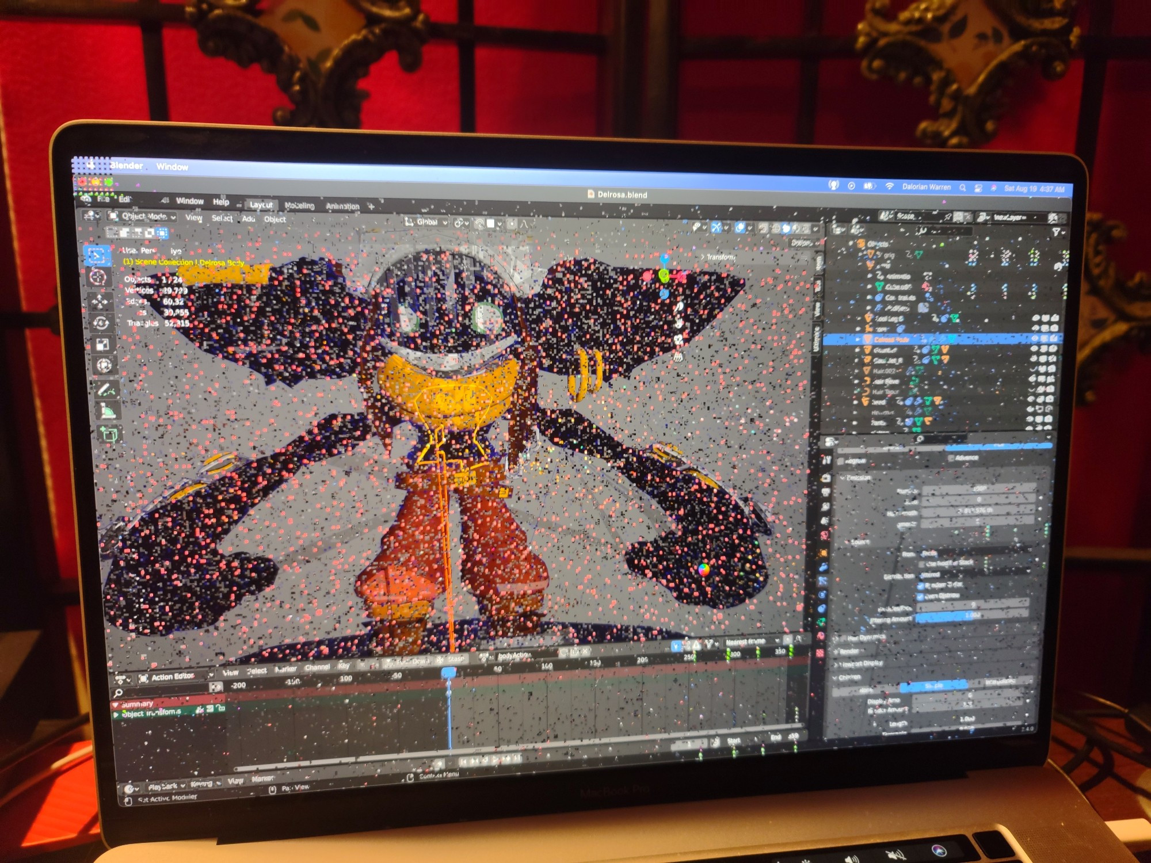Switch to the Modeling workspace tab

point(299,205)
